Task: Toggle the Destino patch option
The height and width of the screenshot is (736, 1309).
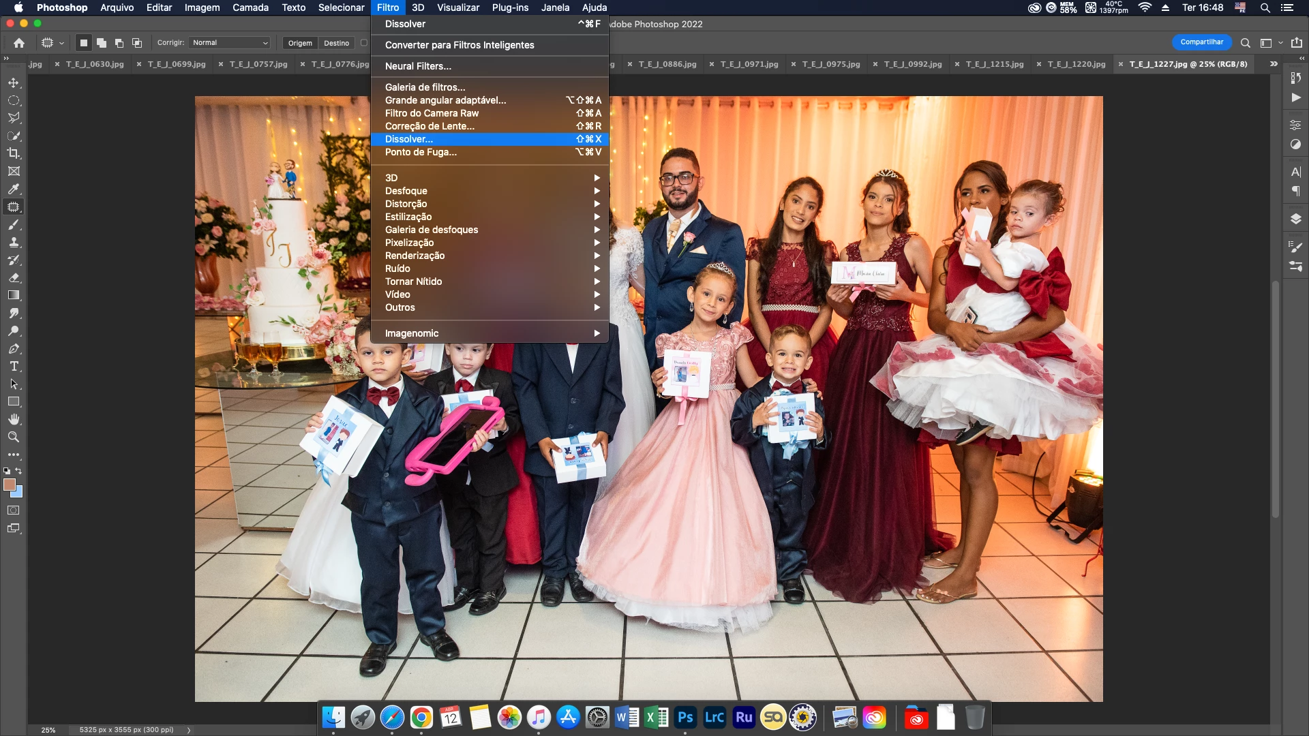Action: (336, 43)
